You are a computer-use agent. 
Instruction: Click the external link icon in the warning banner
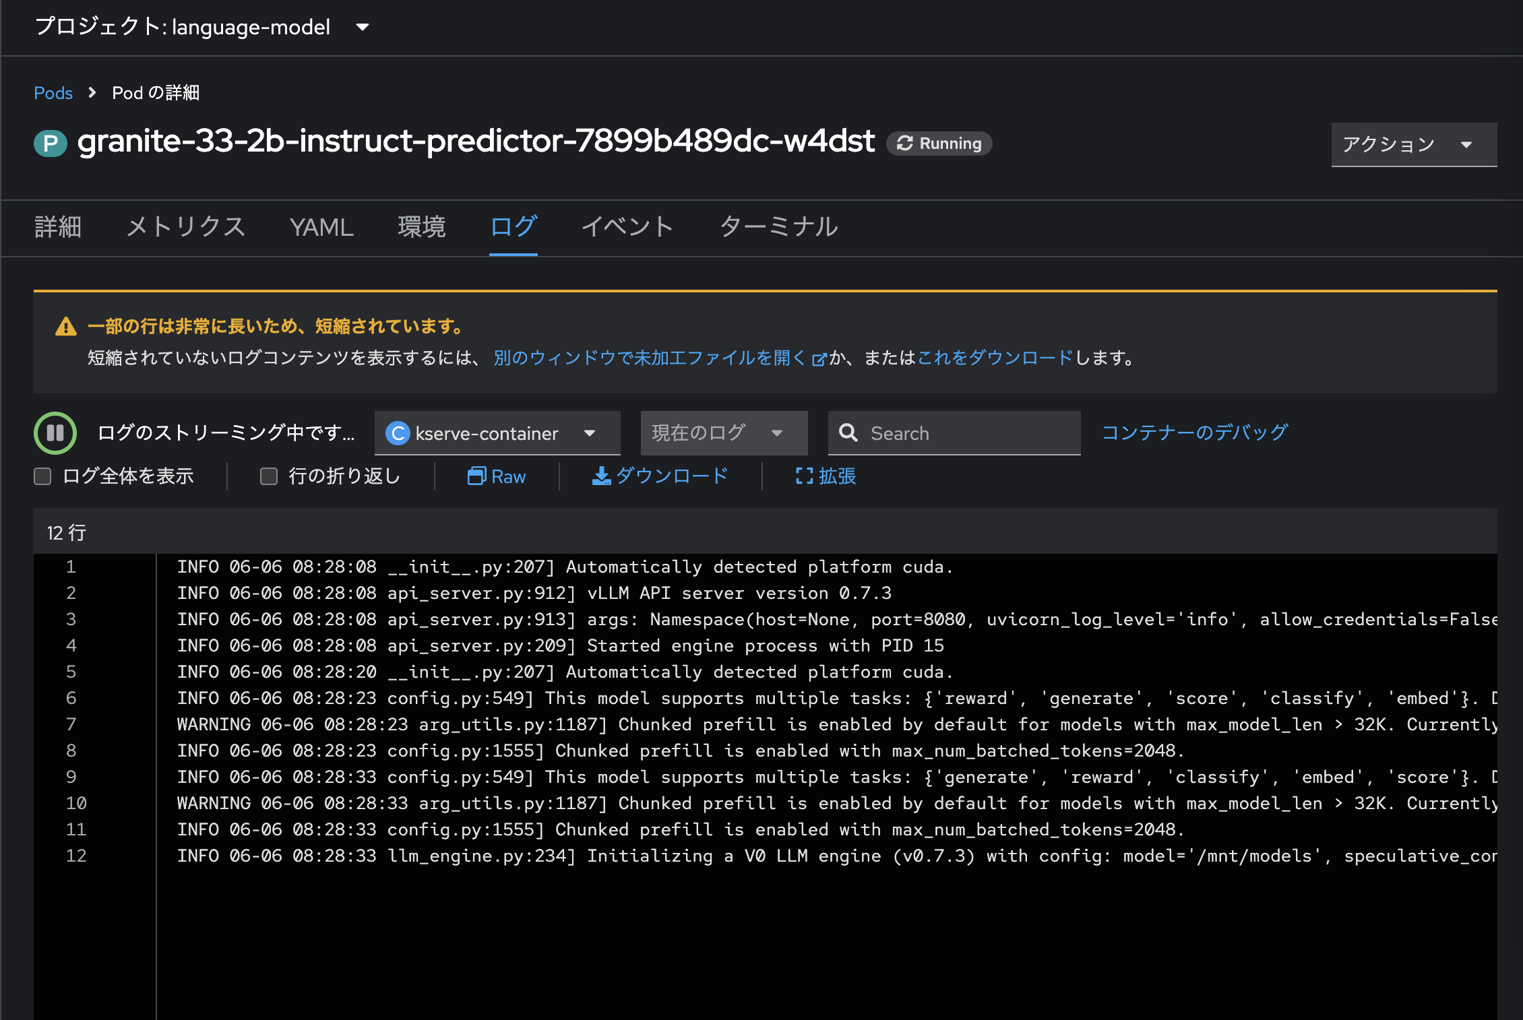coord(819,359)
